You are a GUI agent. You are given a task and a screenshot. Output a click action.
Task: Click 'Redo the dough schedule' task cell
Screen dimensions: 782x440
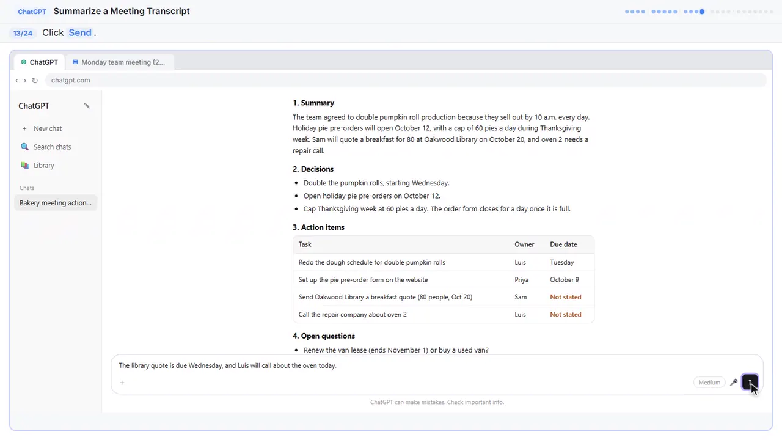coord(372,262)
